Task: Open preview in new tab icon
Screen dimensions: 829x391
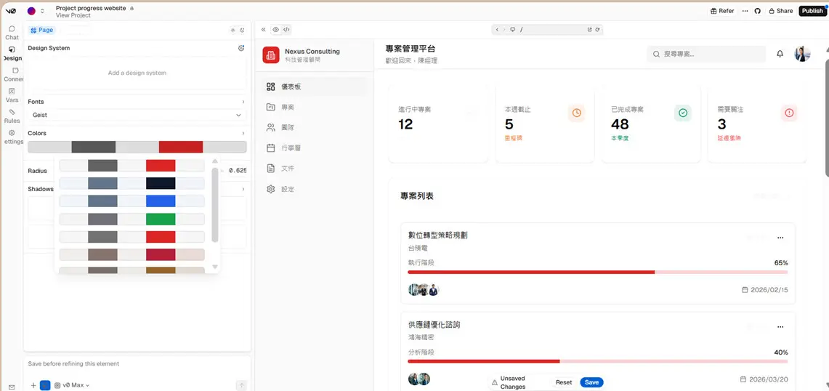Action: [x=589, y=30]
